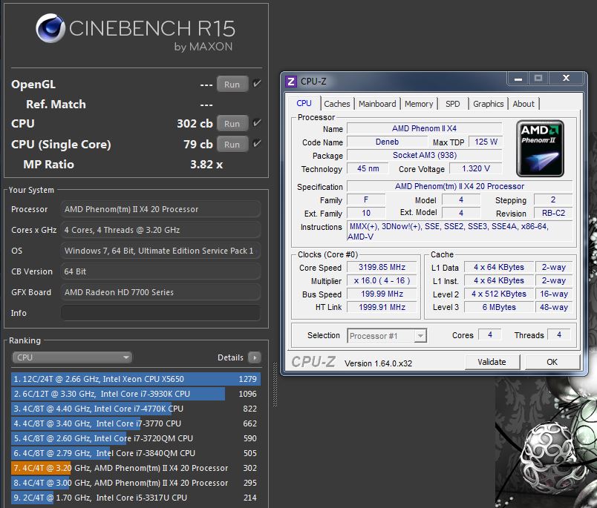Select highlighted ranking row scoring 302
Viewport: 597px width, 508px height.
pyautogui.click(x=136, y=468)
